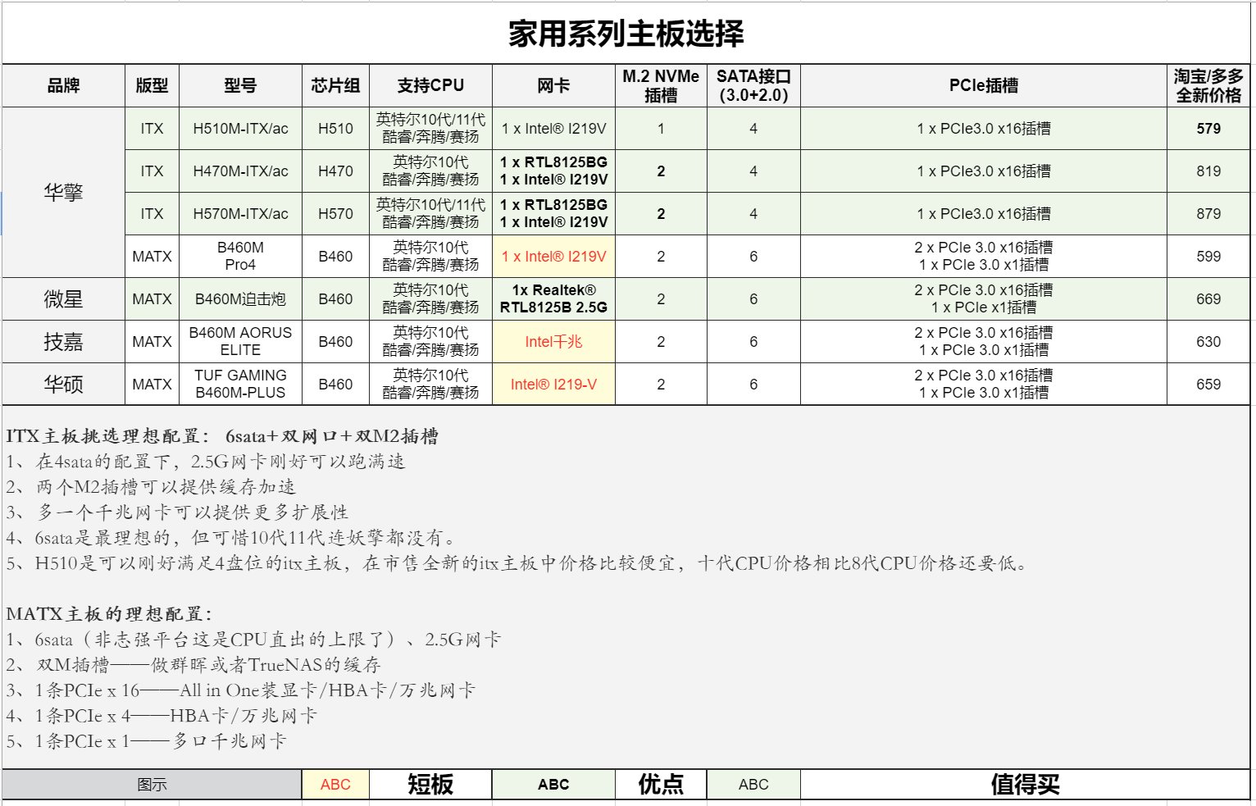1256x806 pixels.
Task: Select the H510M-ITX/ac model cell
Action: (240, 129)
